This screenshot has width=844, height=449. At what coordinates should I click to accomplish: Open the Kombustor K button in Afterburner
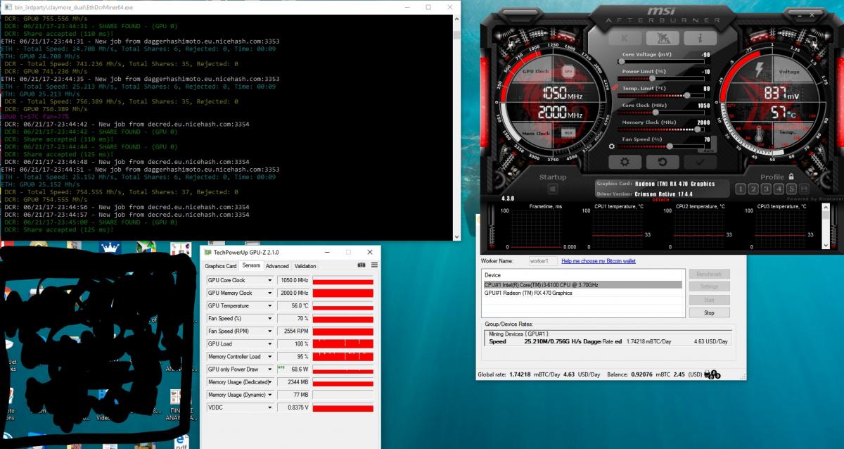click(626, 38)
